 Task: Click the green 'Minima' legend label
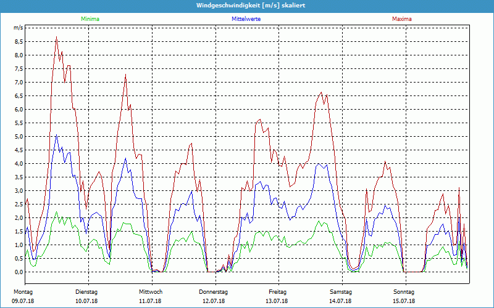90,19
